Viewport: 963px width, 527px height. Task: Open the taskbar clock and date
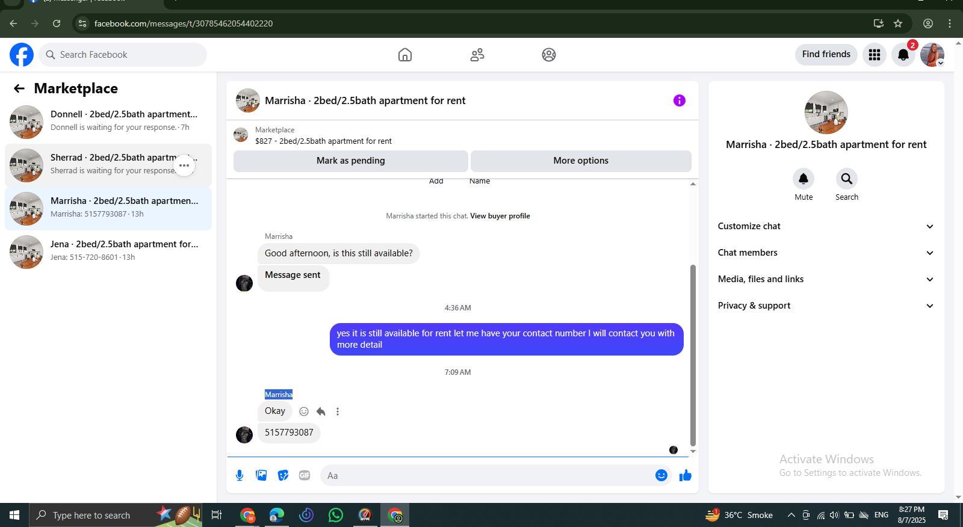tap(912, 515)
